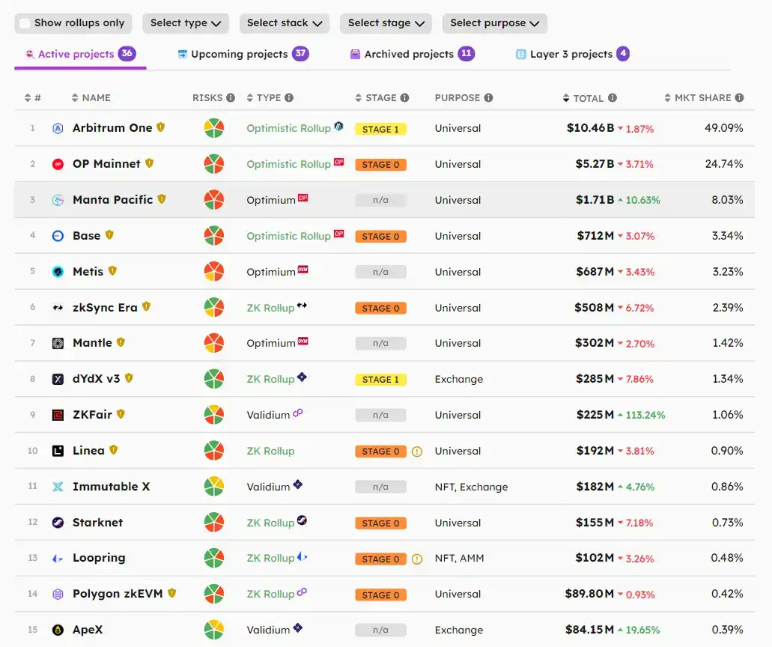Go to the Layer 3 projects tab
The image size is (772, 647).
(571, 54)
